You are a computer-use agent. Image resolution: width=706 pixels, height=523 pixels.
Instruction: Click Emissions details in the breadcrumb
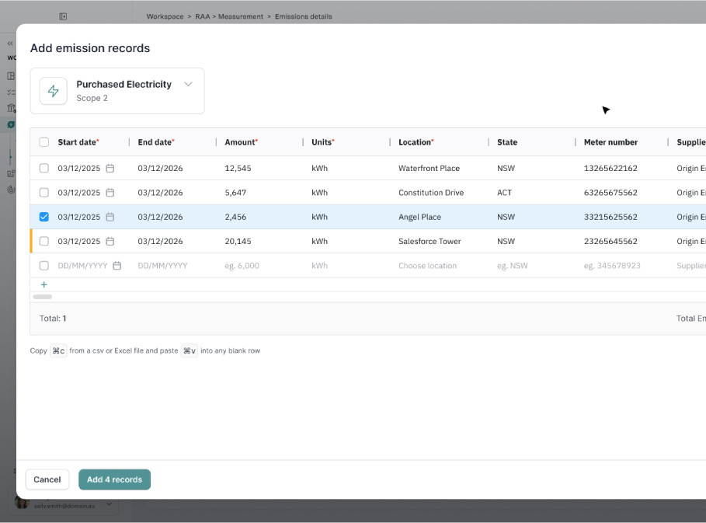[x=304, y=16]
